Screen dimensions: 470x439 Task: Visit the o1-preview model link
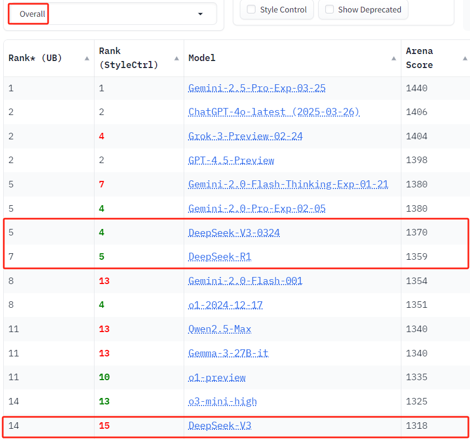pos(217,377)
